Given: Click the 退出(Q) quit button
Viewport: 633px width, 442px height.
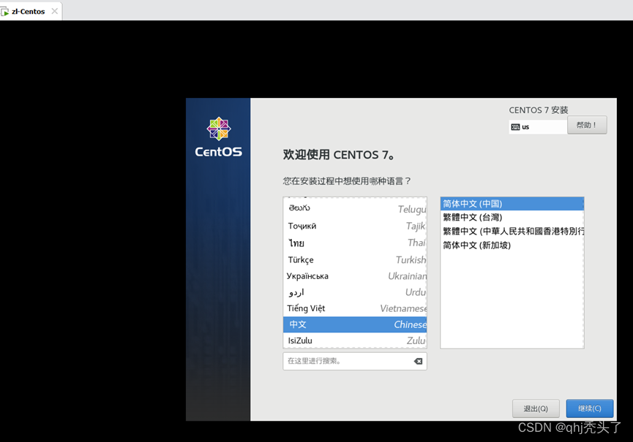Looking at the screenshot, I should (x=536, y=408).
